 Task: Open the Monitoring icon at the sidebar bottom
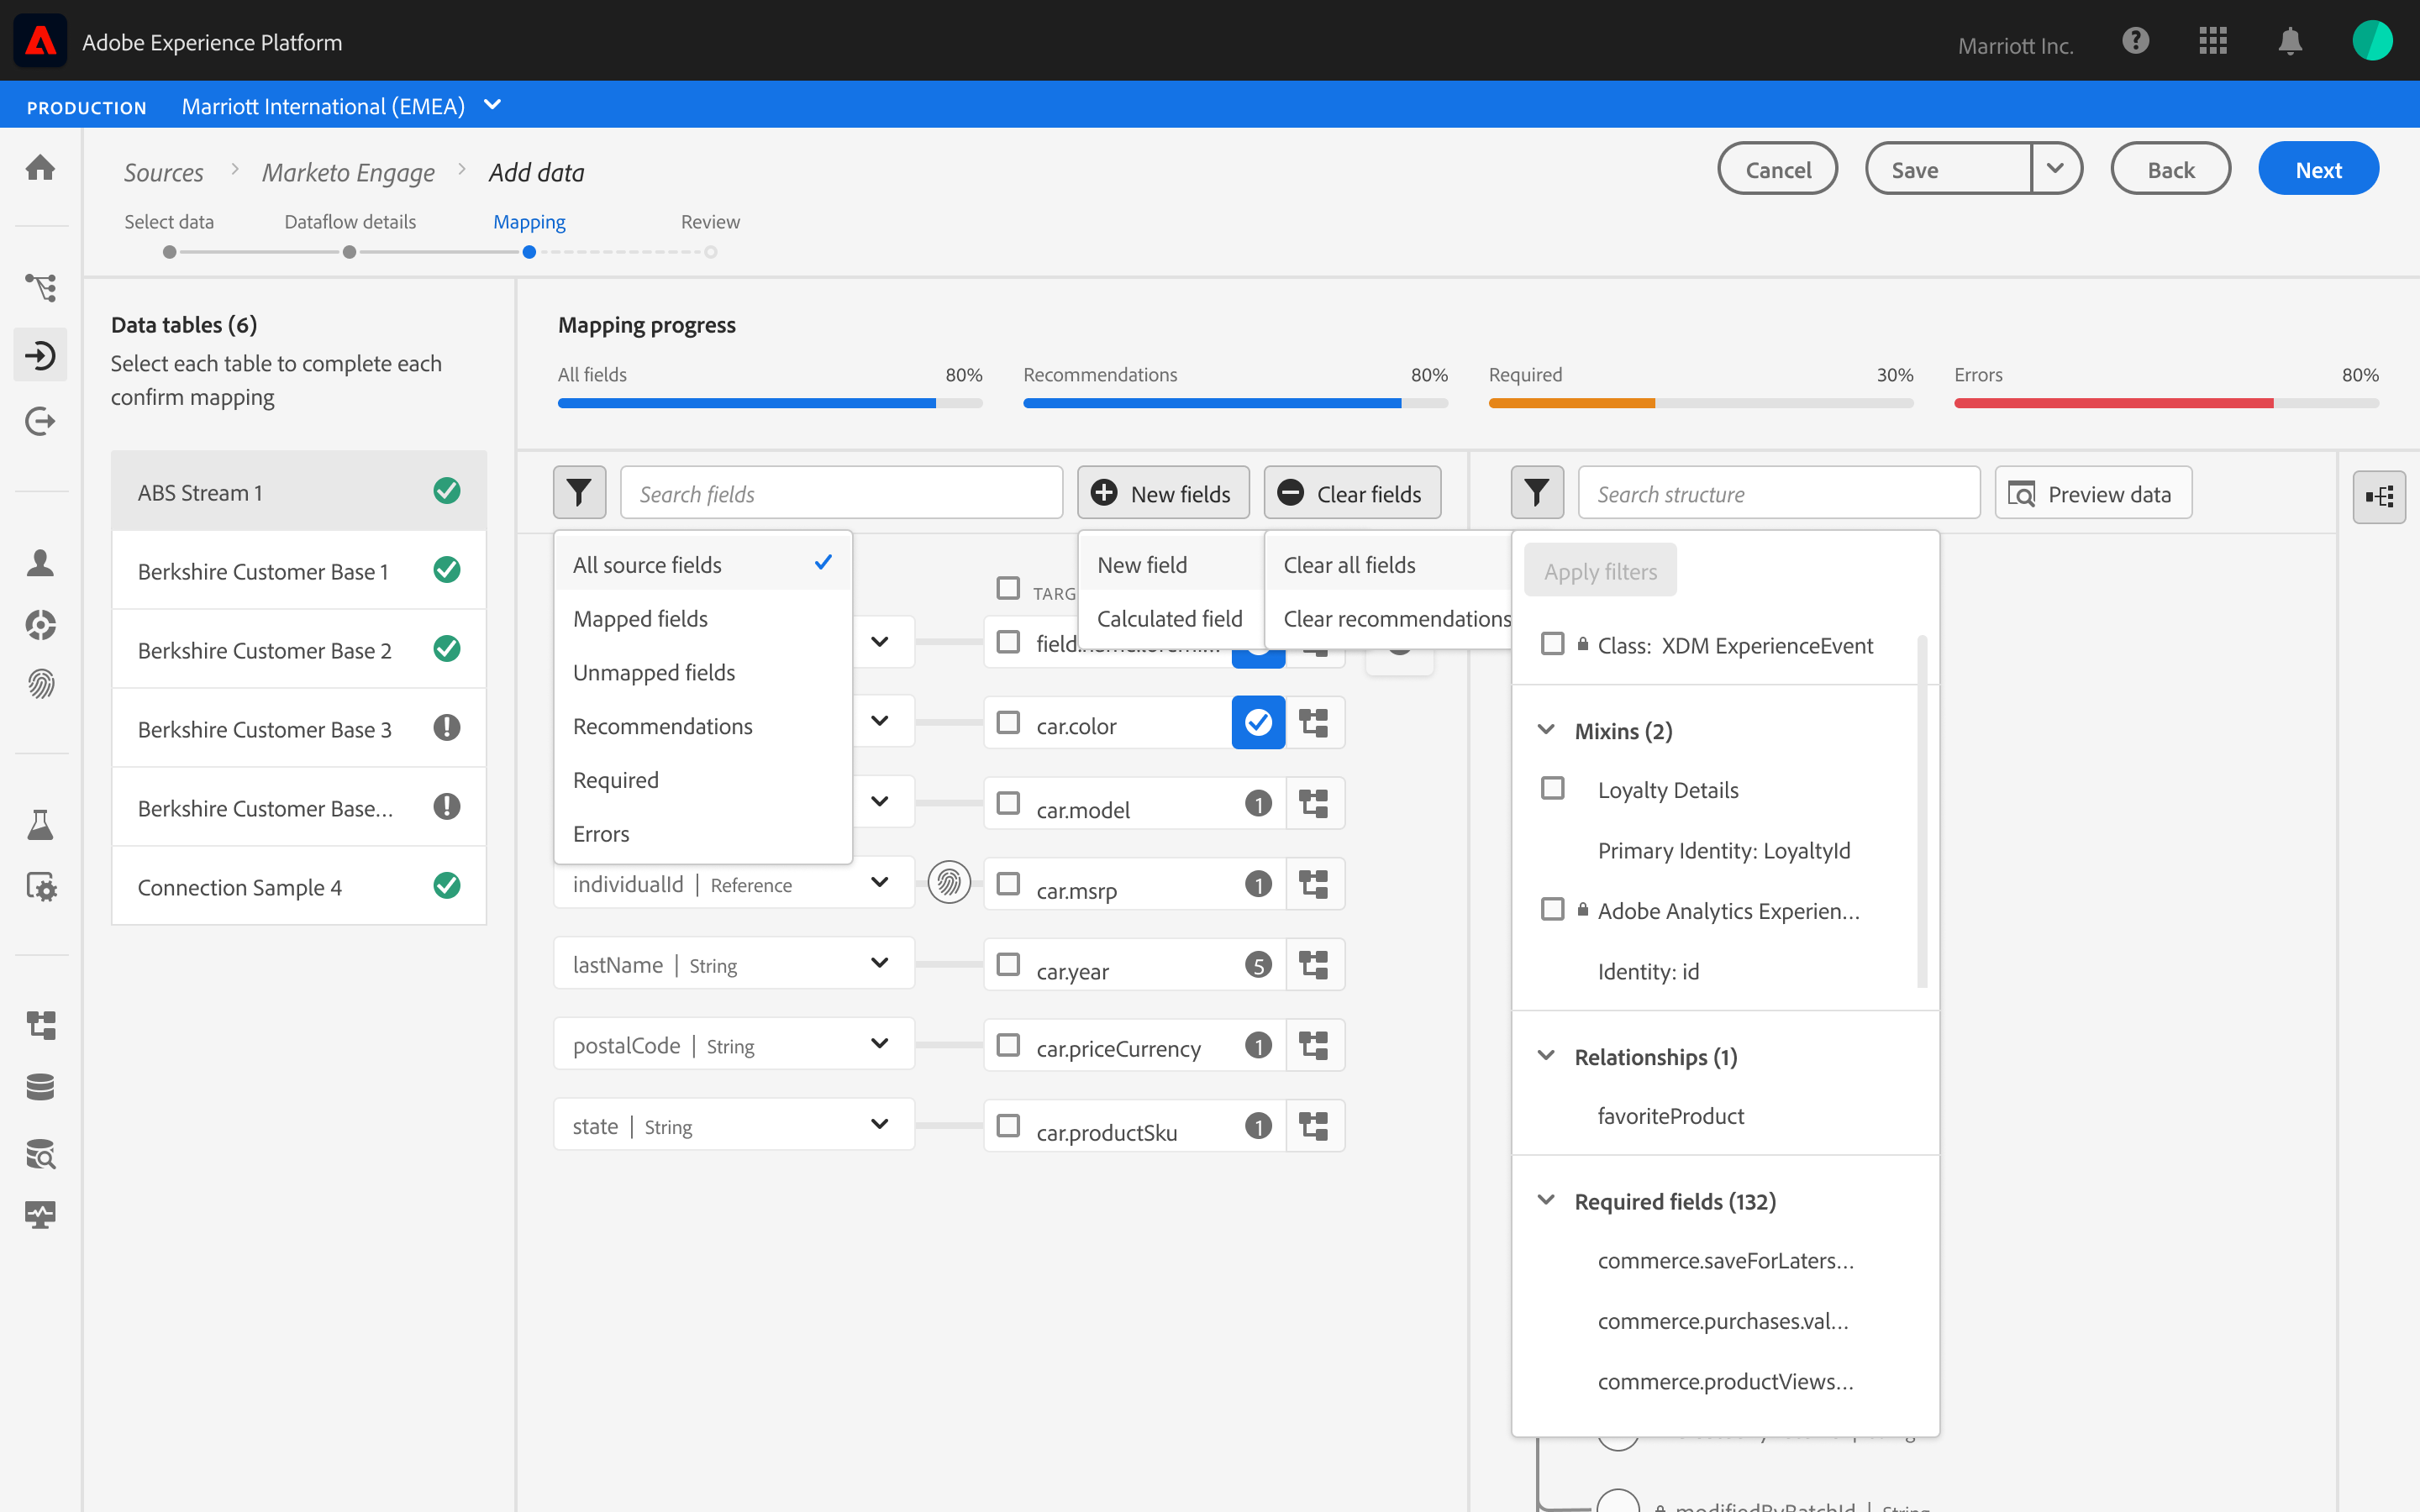40,1215
